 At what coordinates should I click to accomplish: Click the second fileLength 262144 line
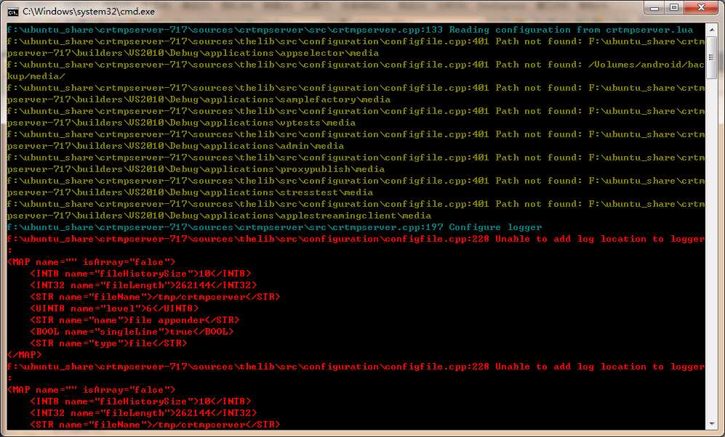[143, 413]
